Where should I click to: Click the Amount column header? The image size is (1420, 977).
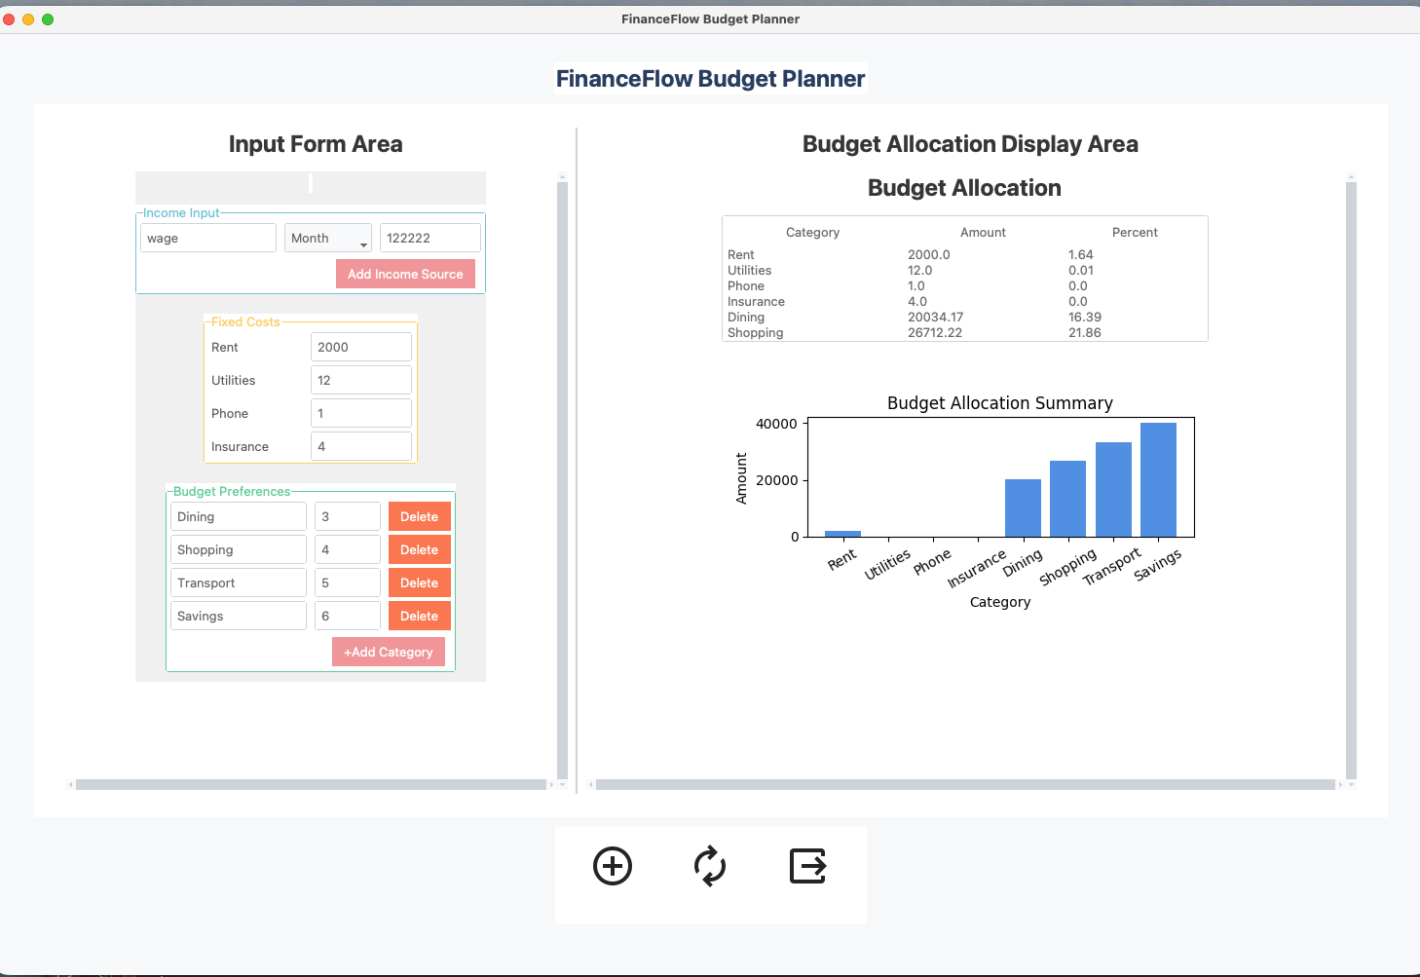coord(983,232)
